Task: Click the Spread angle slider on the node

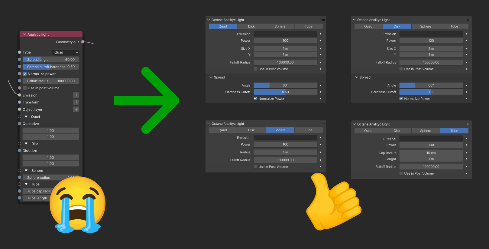Action: [x=51, y=60]
